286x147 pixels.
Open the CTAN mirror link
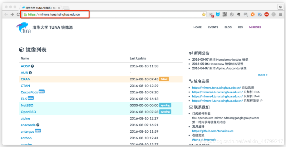pyautogui.click(x=25, y=86)
